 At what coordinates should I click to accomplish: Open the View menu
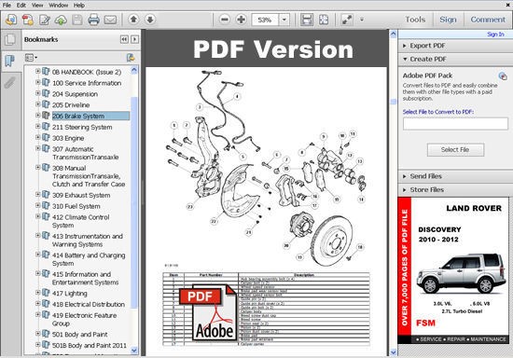click(37, 6)
